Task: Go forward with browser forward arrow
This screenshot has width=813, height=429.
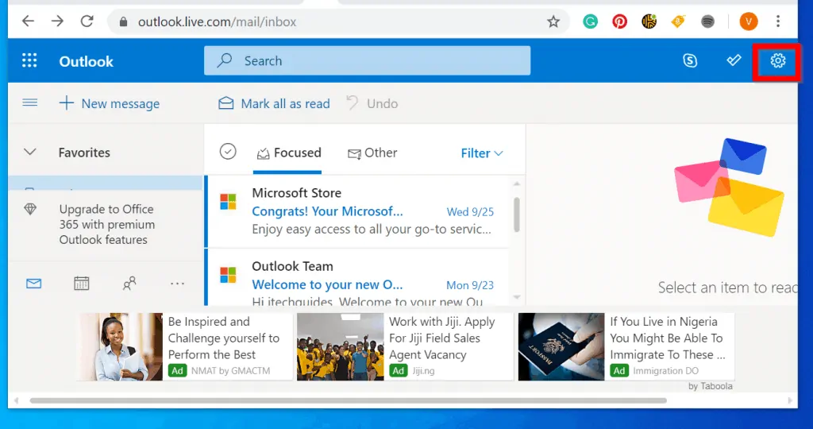Action: coord(57,21)
